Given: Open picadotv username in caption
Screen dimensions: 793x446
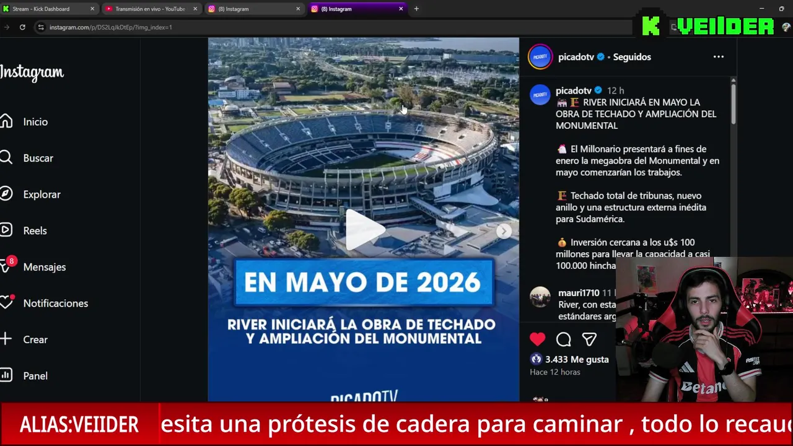Looking at the screenshot, I should [x=573, y=90].
